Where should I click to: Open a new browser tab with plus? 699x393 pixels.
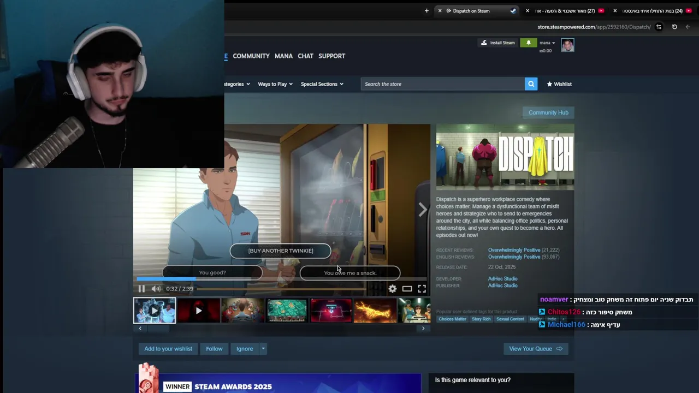[426, 11]
